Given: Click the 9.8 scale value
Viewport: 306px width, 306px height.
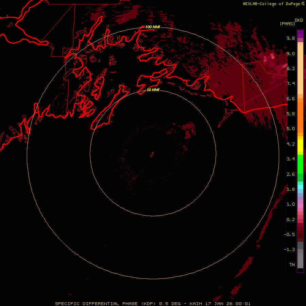Looking at the screenshot, I should coord(291,38).
